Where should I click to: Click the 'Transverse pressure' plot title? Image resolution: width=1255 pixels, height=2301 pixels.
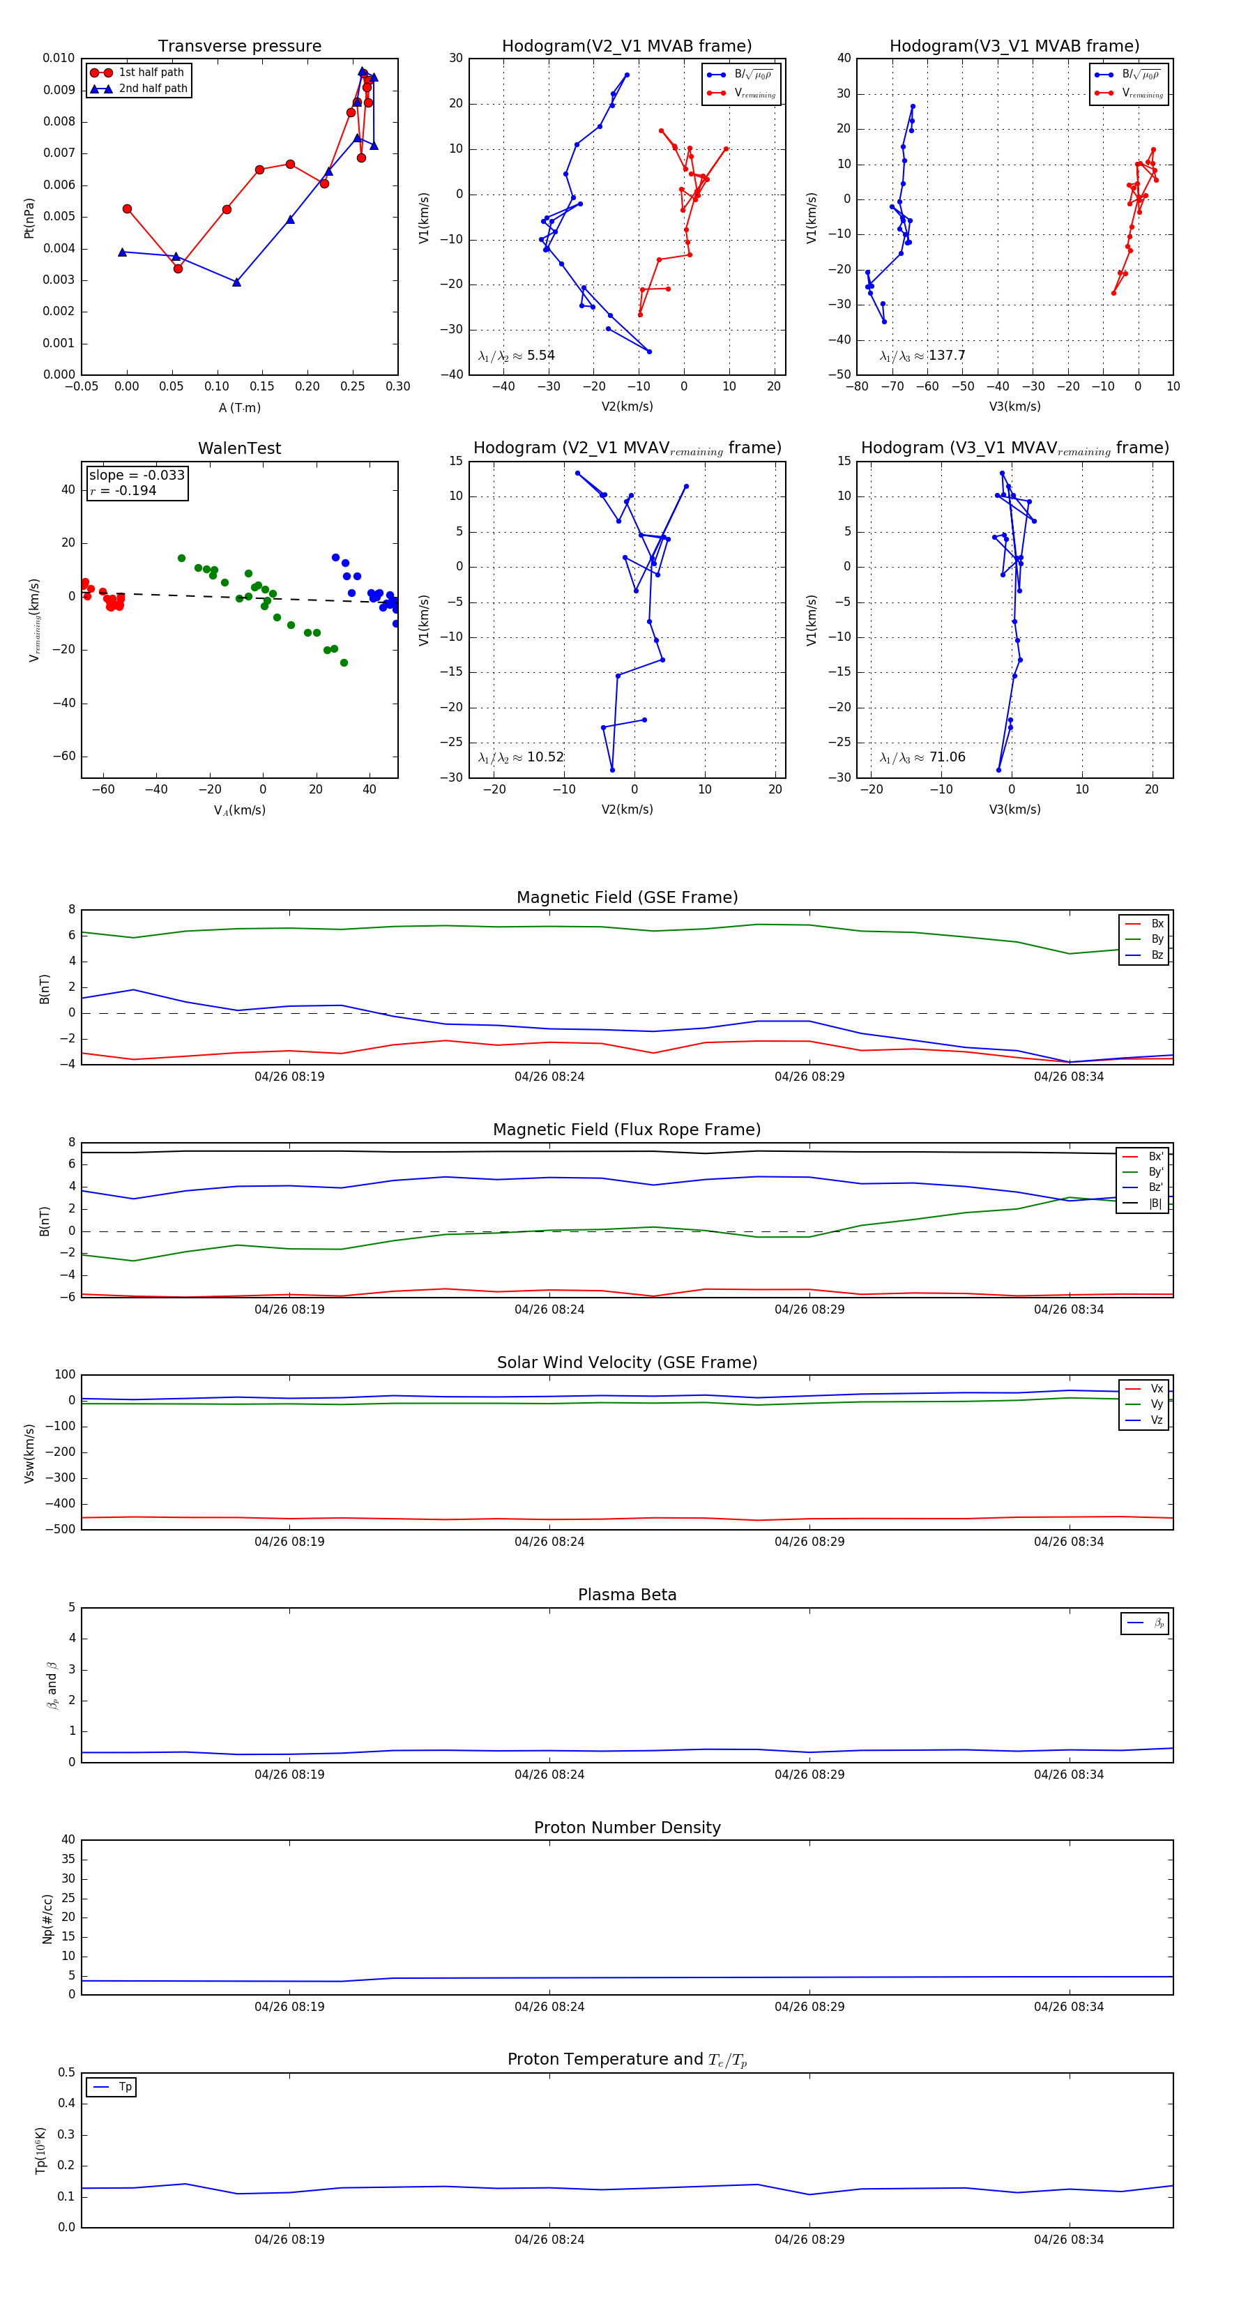[x=239, y=47]
